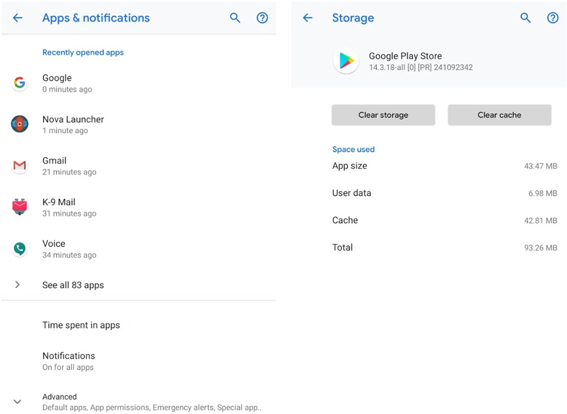
Task: Open help in Apps & notifications
Action: click(262, 18)
